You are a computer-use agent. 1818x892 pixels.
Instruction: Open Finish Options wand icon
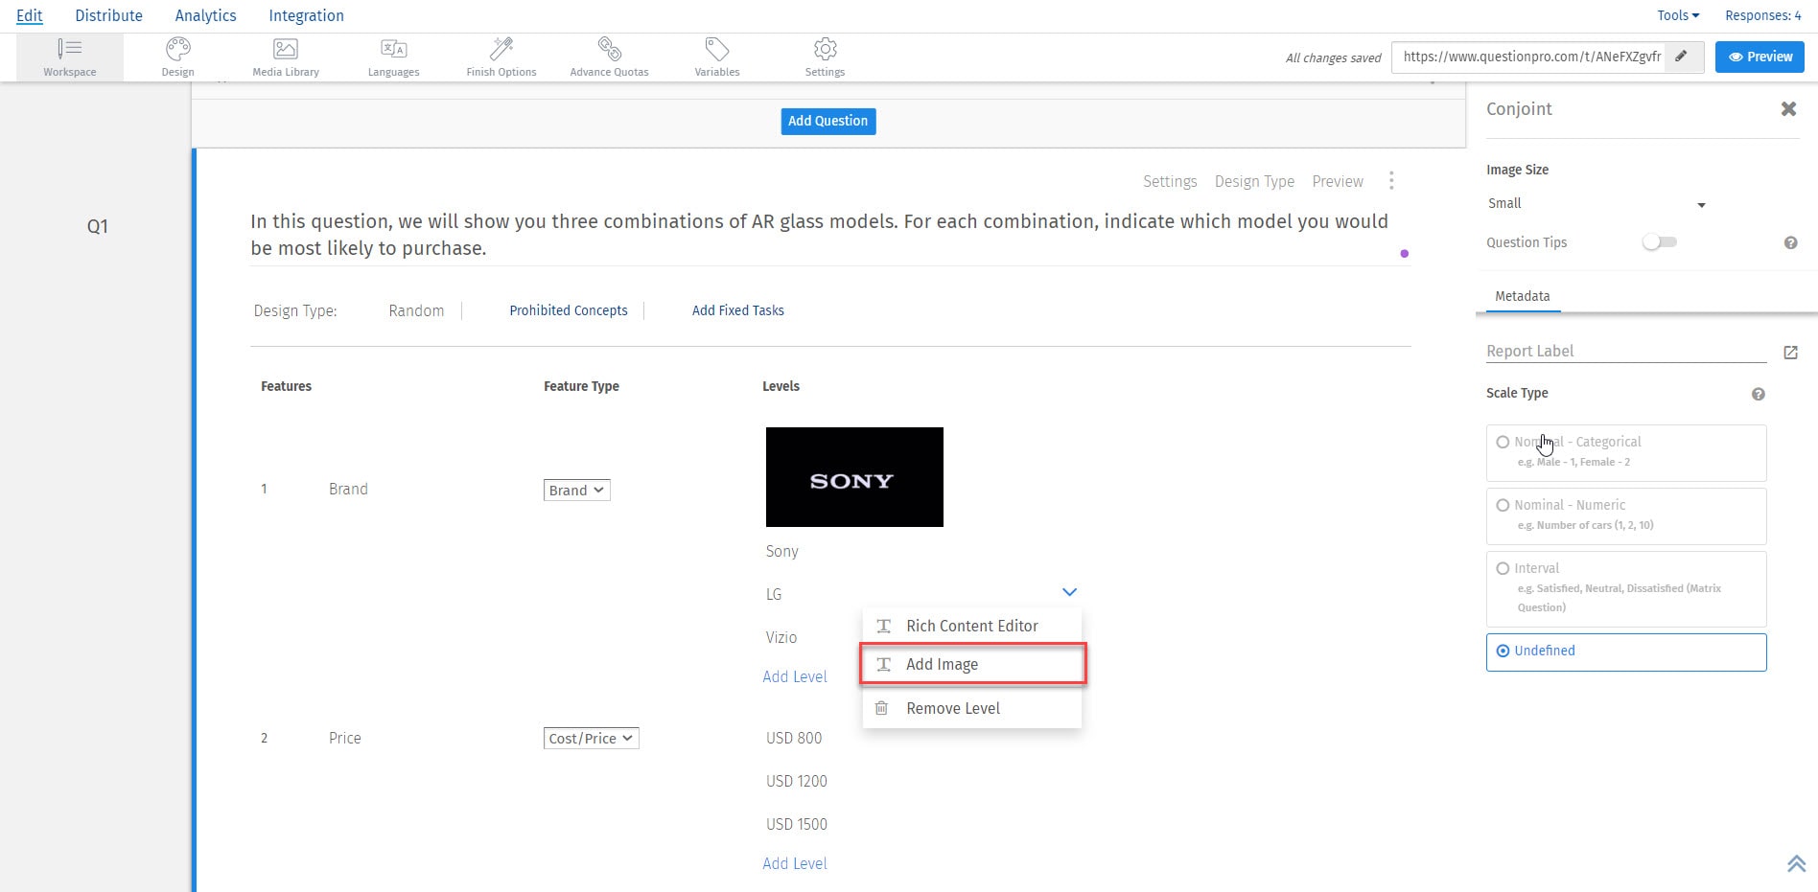pos(501,50)
